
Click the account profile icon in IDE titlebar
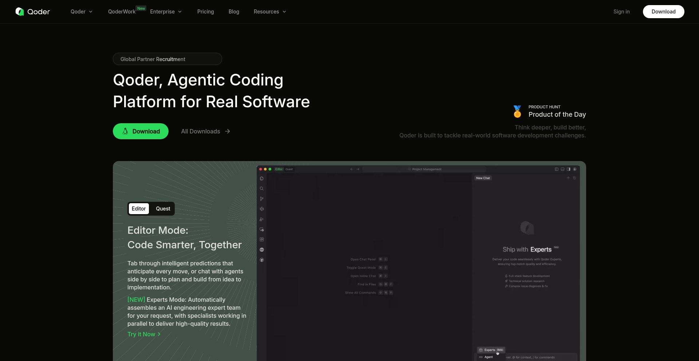pyautogui.click(x=575, y=169)
